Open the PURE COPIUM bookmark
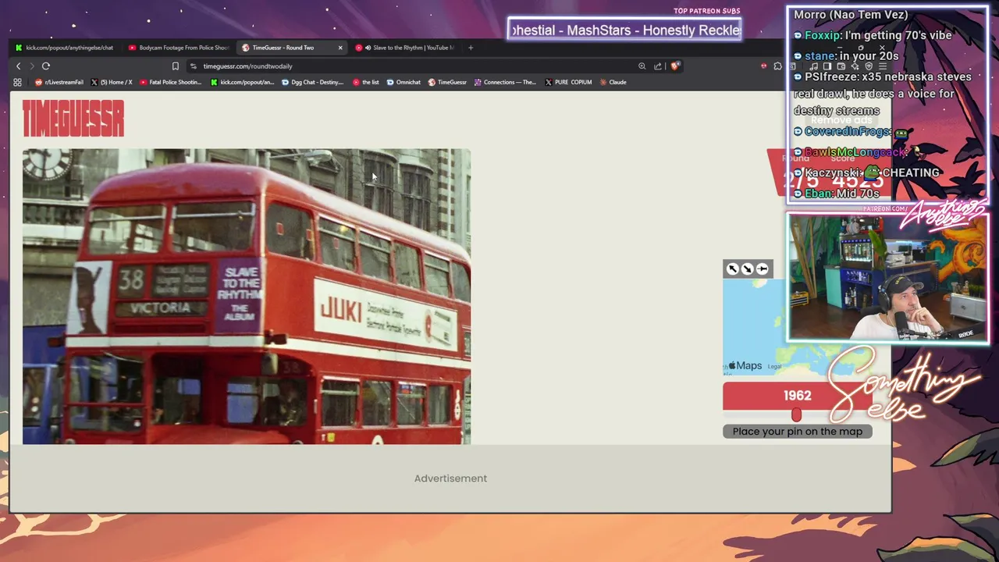 [568, 82]
